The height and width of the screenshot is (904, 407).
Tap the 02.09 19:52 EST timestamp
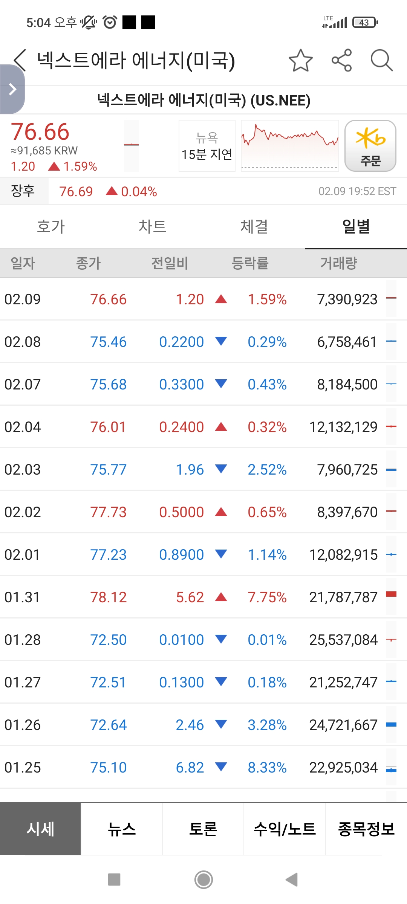357,191
